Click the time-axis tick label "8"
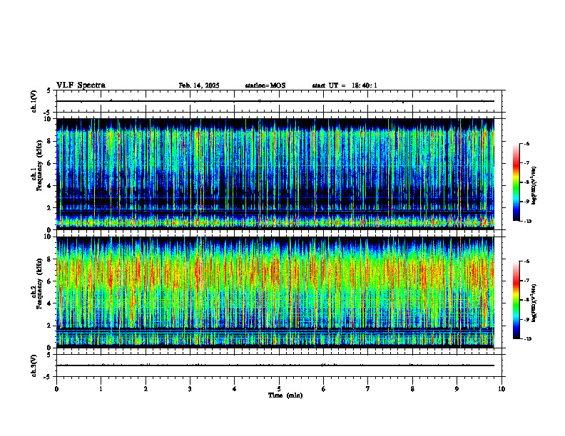565x436 pixels. pyautogui.click(x=412, y=389)
